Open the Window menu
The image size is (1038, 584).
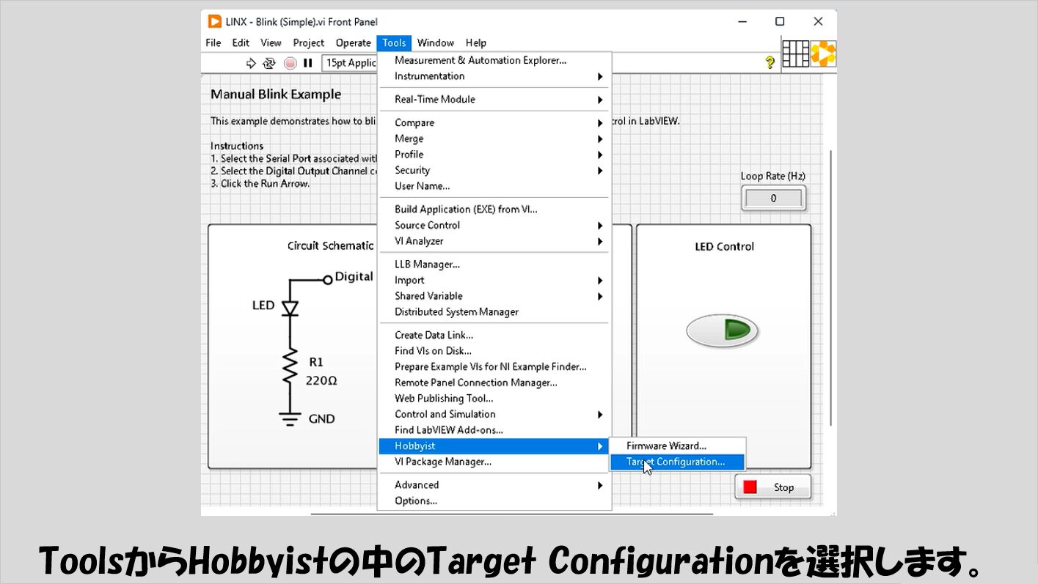click(436, 43)
